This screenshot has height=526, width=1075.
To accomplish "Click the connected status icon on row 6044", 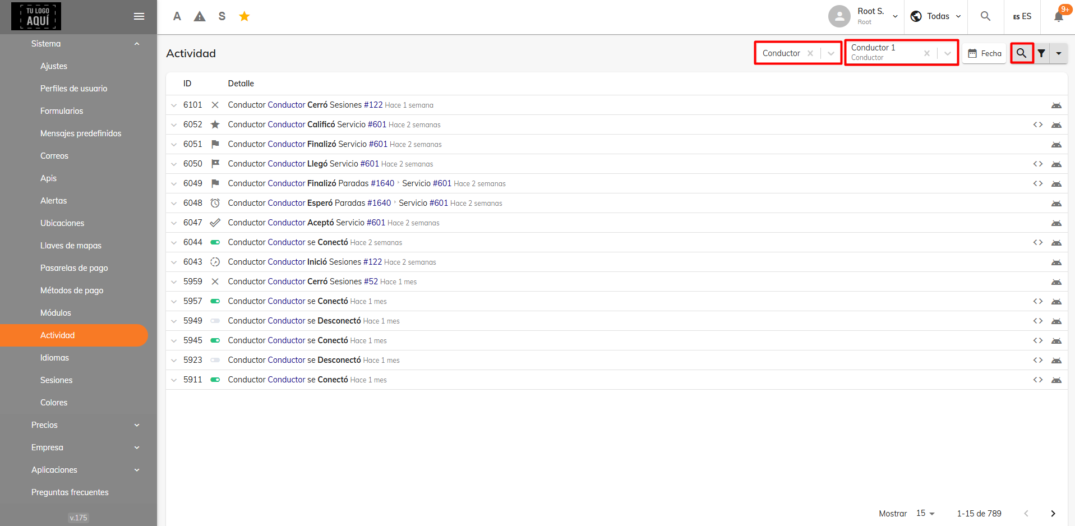I will pos(215,242).
